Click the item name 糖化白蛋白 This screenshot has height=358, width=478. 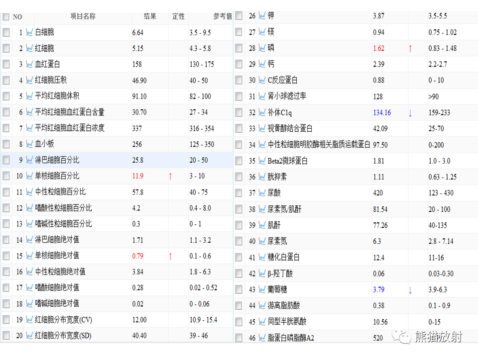(283, 257)
